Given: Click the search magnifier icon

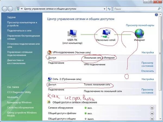Looking at the screenshot, I should 159,9.
